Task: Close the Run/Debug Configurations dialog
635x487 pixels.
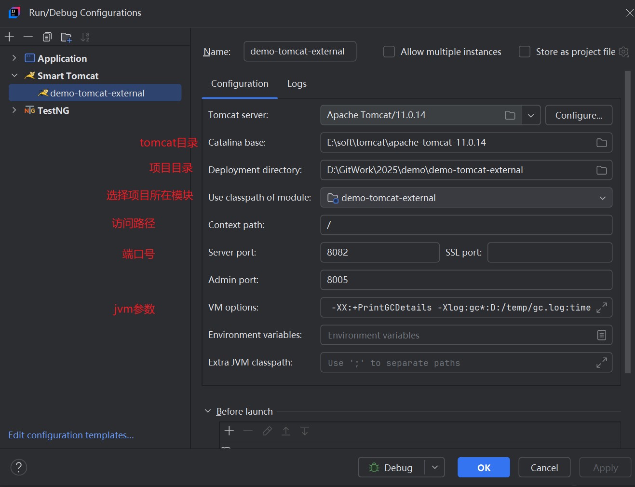Action: tap(630, 13)
